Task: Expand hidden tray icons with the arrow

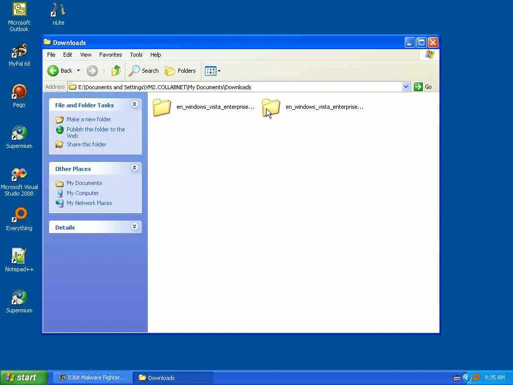Action: coord(466,378)
